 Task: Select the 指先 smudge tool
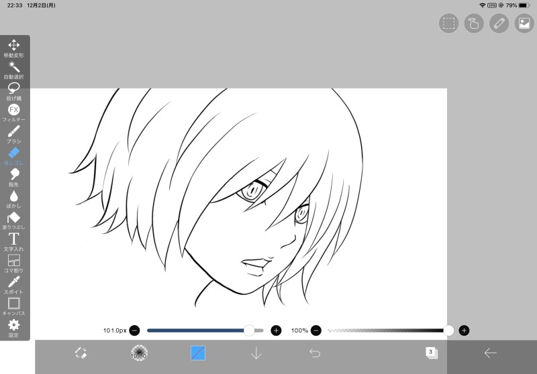click(13, 178)
